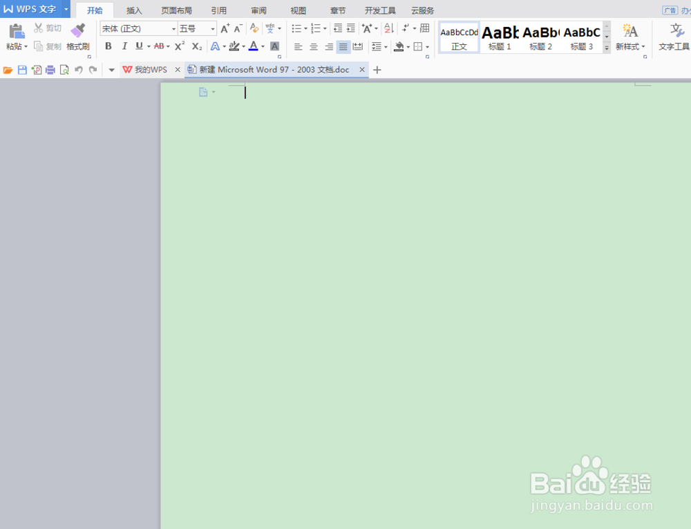Activate the Format Painter brush
The width and height of the screenshot is (691, 529).
78,31
